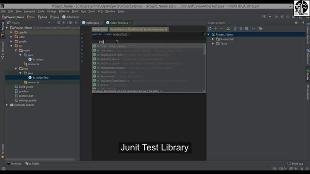Open the Build menu
The height and width of the screenshot is (174, 310).
point(75,12)
